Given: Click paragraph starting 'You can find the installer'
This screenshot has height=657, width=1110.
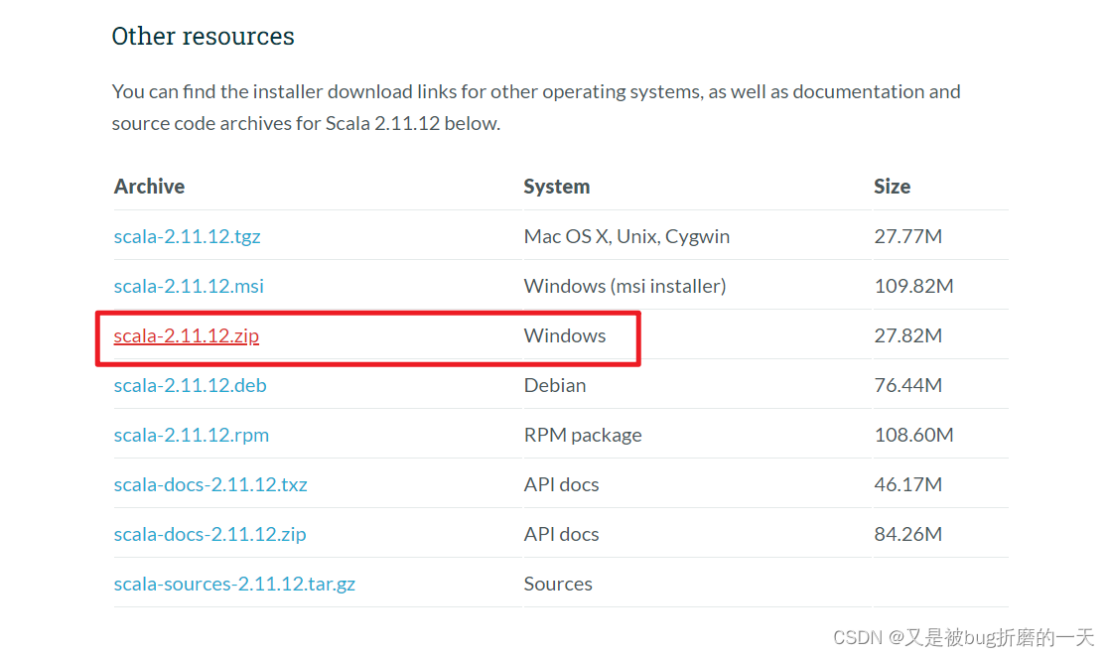Looking at the screenshot, I should (536, 107).
